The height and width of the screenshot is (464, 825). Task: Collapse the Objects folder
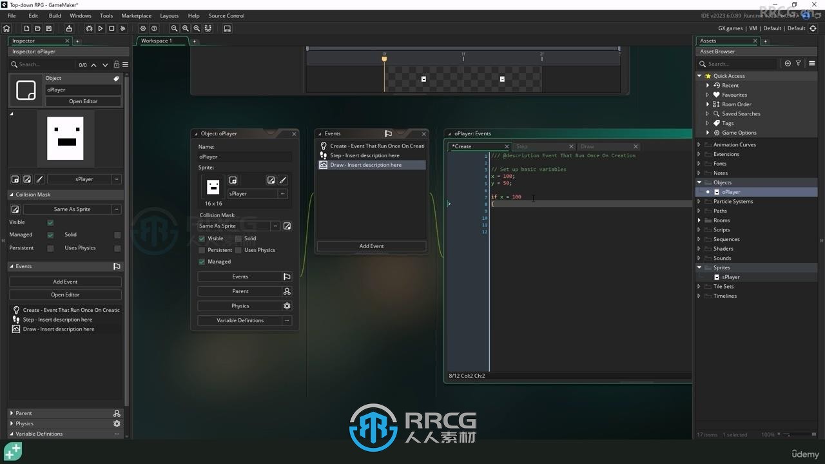point(699,182)
